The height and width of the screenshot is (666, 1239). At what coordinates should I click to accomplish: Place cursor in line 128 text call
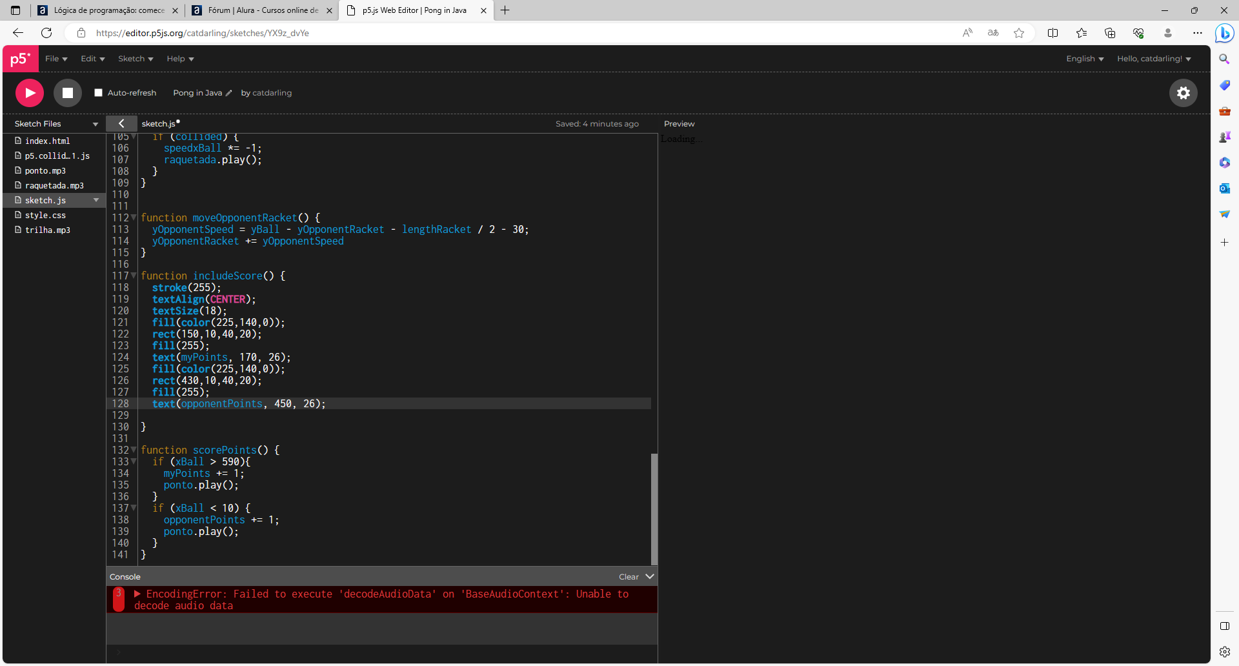pos(239,404)
